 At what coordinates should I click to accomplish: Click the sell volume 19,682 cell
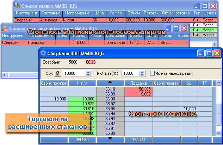tap(138, 94)
